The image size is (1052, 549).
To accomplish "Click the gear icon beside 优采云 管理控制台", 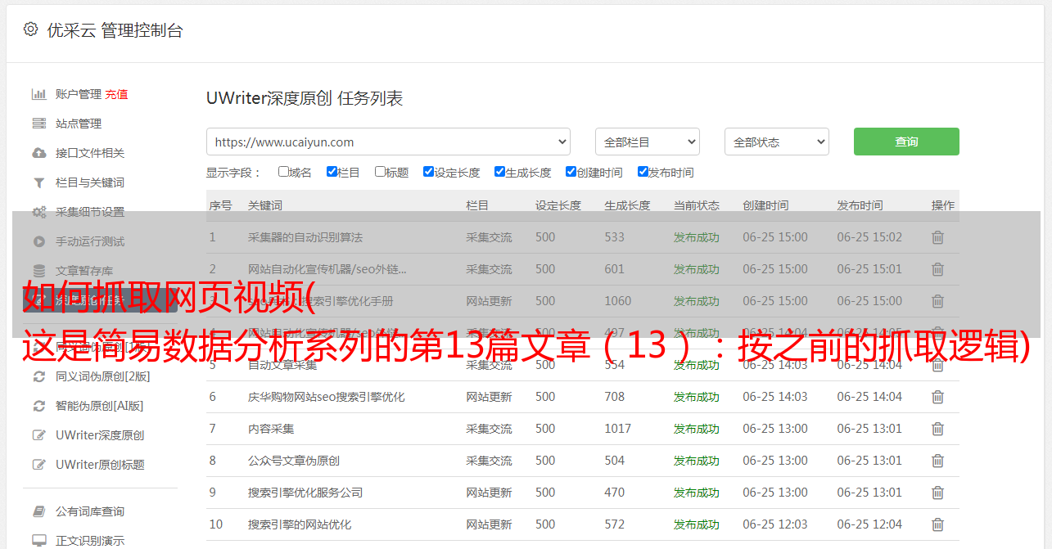I will [x=30, y=29].
